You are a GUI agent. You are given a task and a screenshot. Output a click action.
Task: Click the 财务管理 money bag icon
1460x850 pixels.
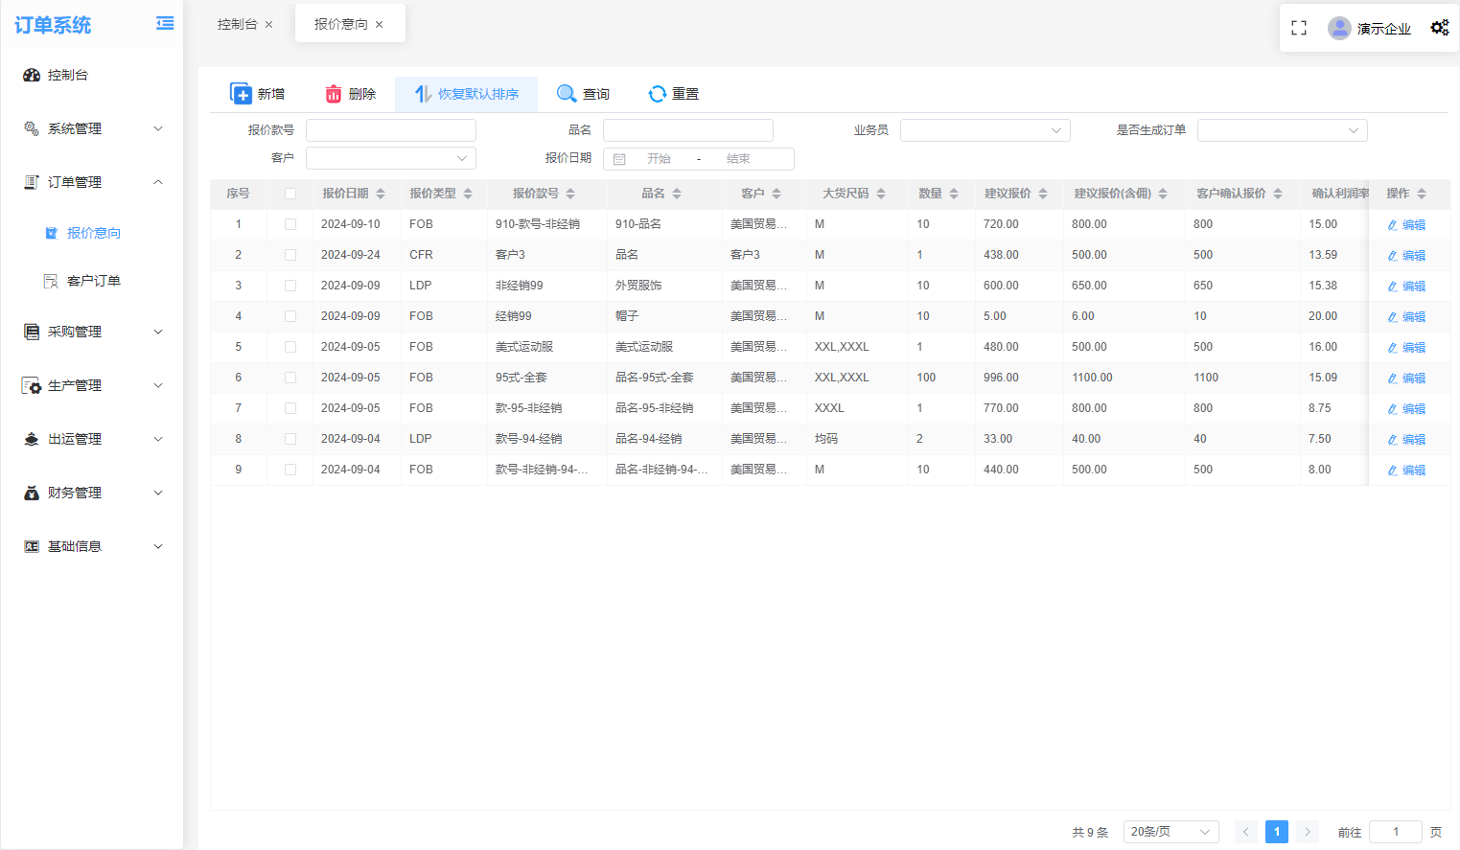[x=32, y=493]
